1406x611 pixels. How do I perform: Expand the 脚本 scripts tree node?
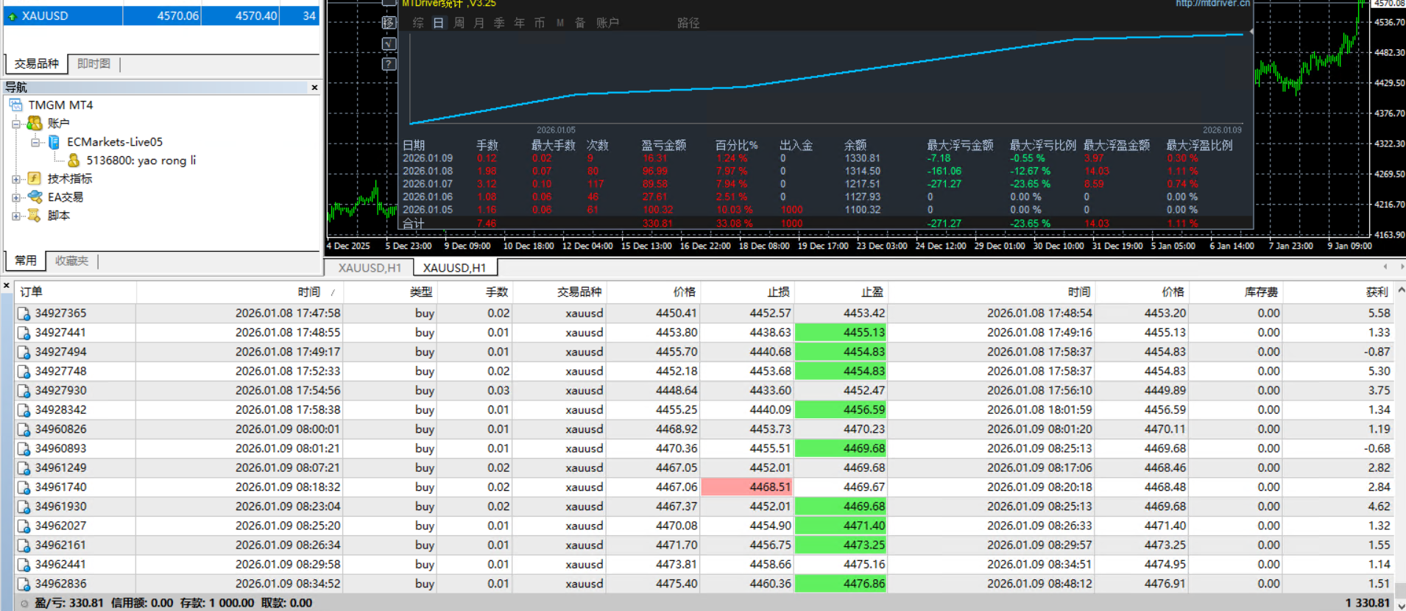pyautogui.click(x=16, y=216)
